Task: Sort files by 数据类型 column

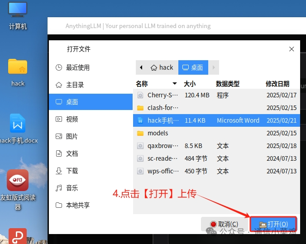Action: (228, 84)
